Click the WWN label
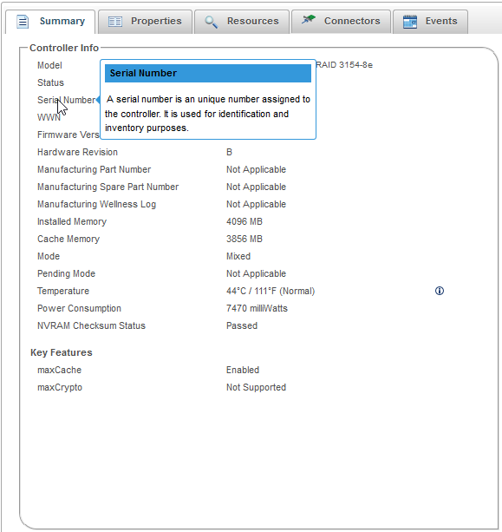Screen dimensions: 502x532 coord(49,117)
